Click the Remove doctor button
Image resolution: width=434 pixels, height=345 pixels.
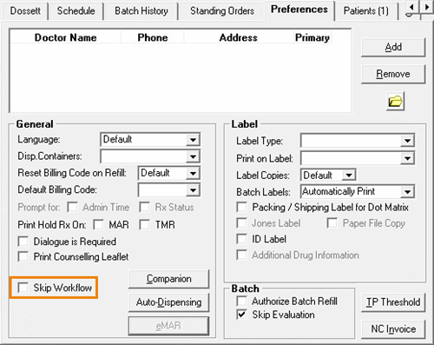click(x=393, y=74)
